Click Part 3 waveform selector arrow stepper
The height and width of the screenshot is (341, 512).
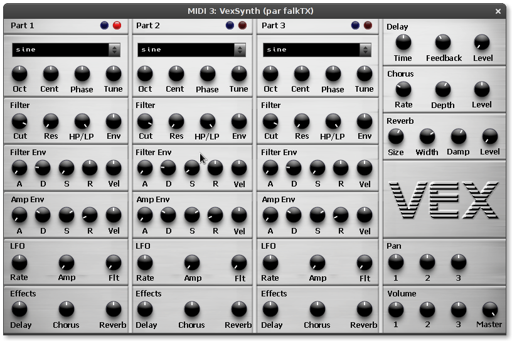tap(365, 50)
